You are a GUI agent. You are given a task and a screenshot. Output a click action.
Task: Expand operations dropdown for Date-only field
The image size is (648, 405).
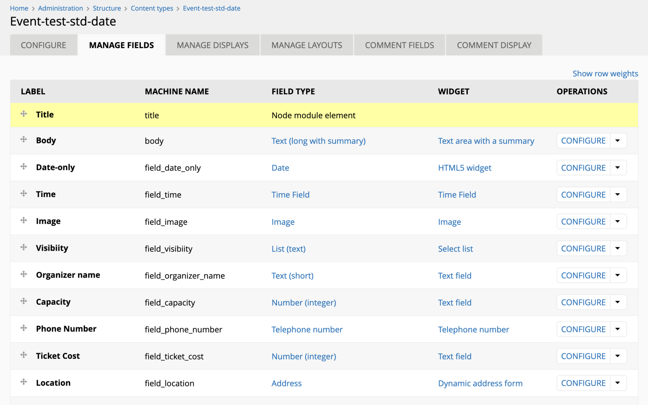tap(618, 168)
